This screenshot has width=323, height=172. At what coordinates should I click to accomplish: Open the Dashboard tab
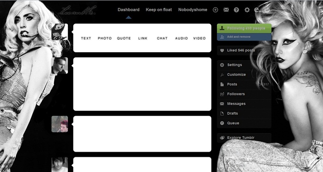point(129,10)
